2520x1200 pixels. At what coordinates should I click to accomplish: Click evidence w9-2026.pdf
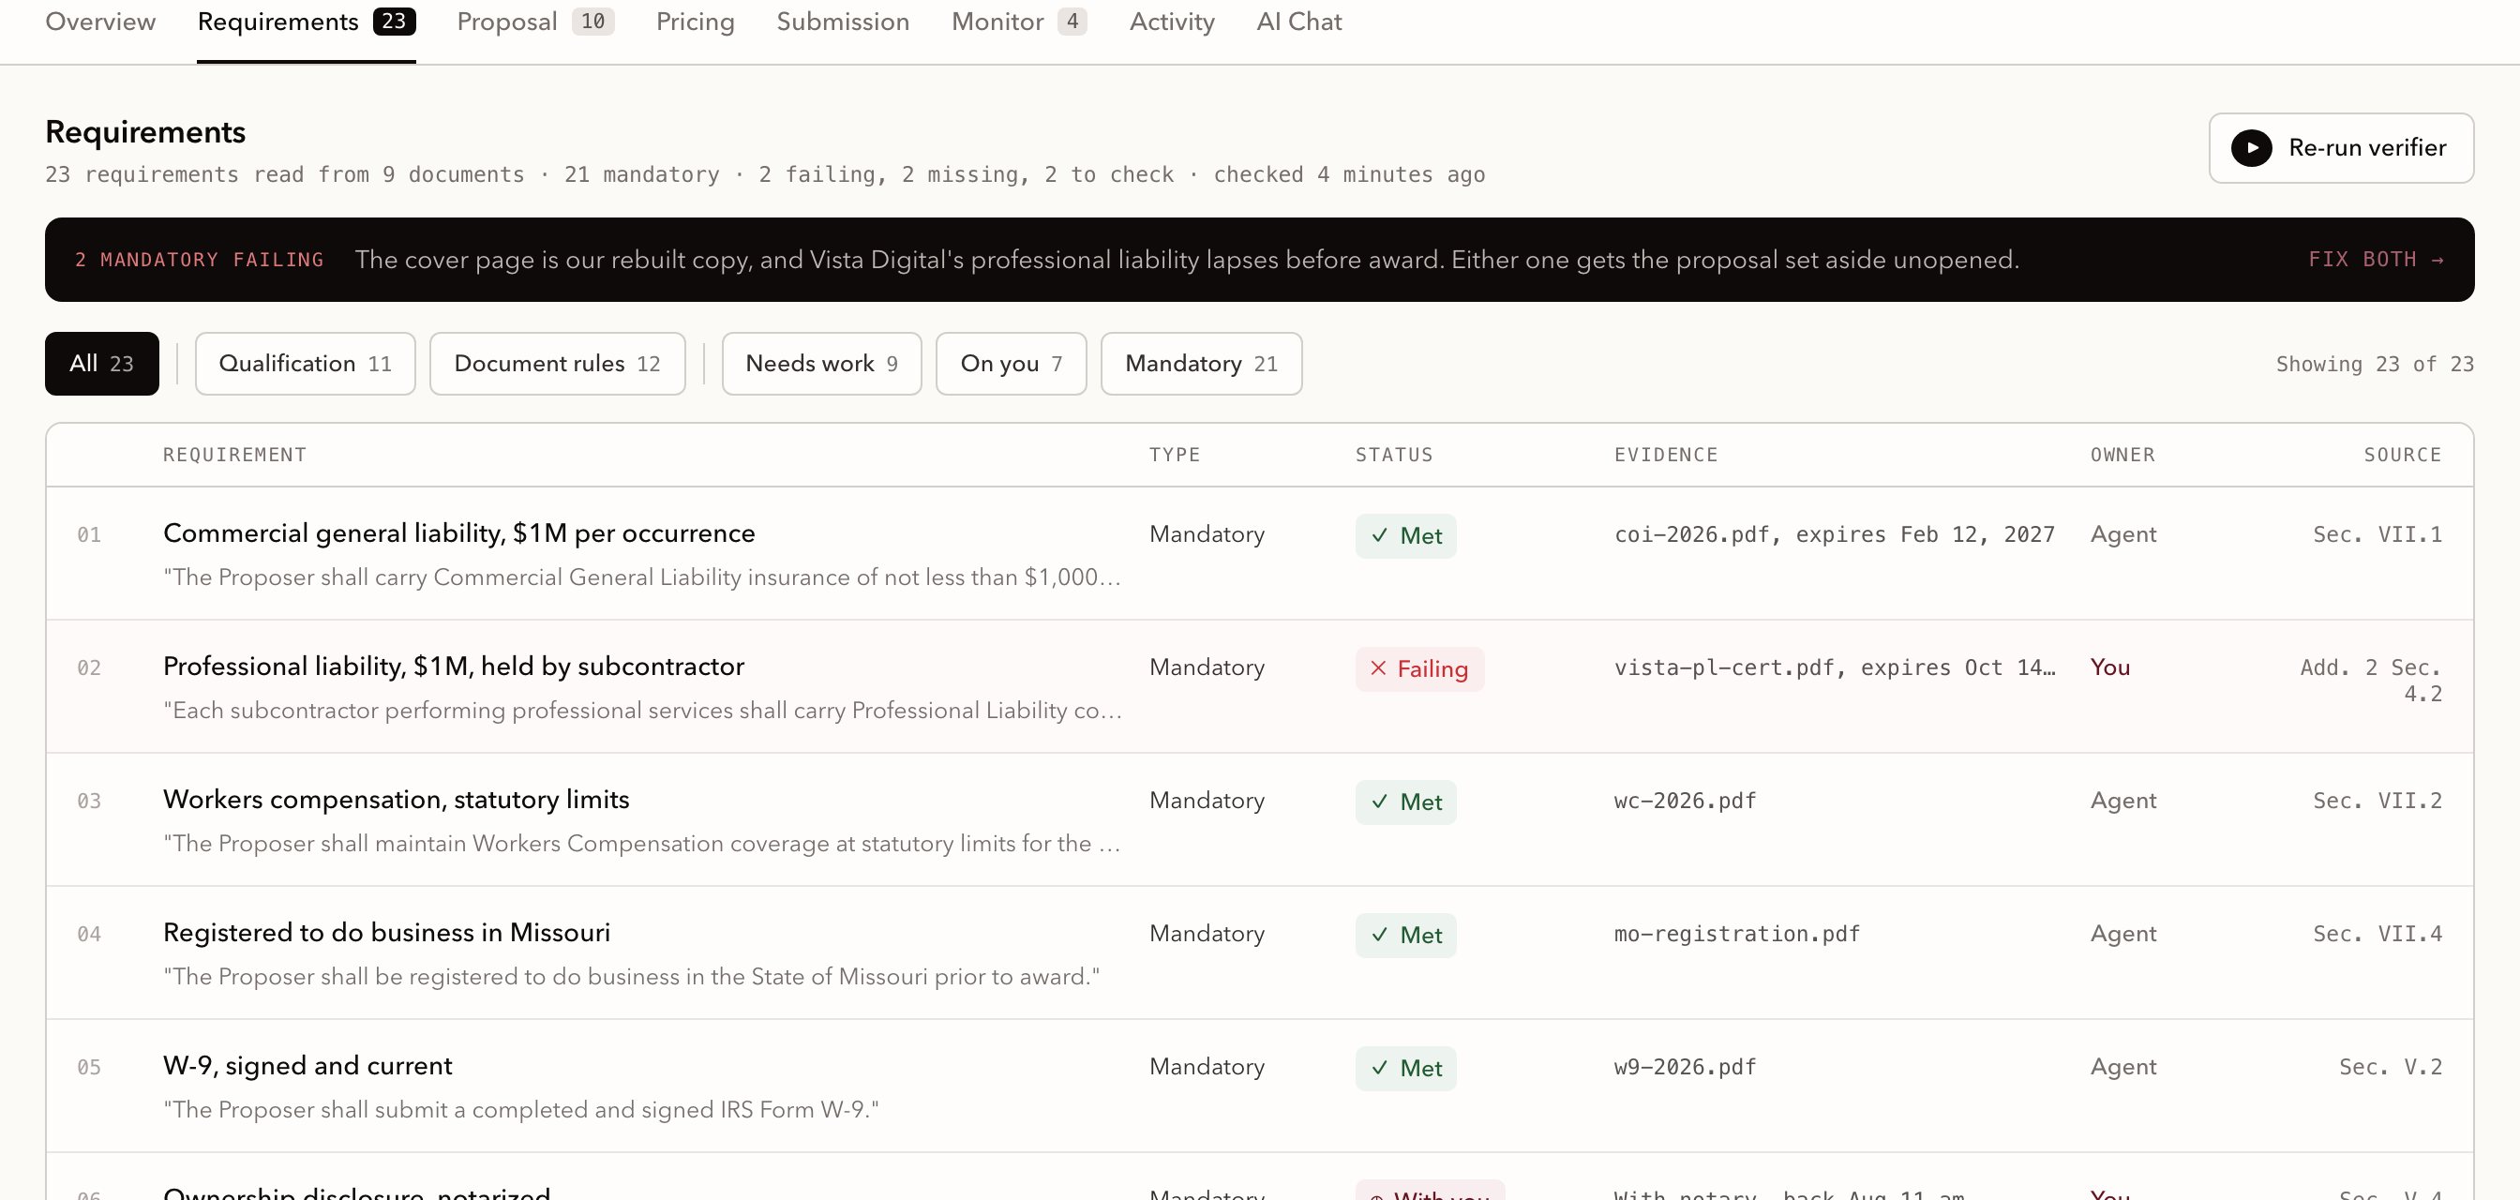(1685, 1067)
